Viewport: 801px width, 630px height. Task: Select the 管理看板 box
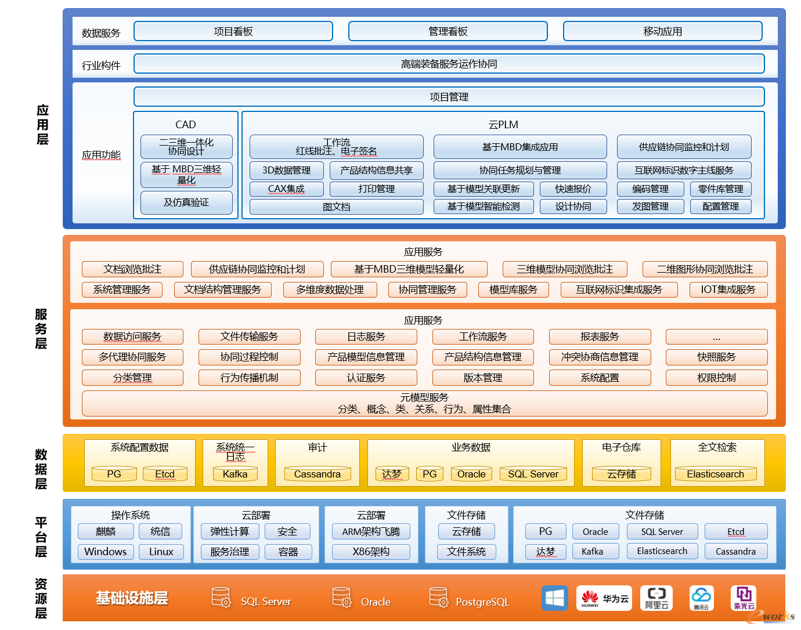point(448,31)
